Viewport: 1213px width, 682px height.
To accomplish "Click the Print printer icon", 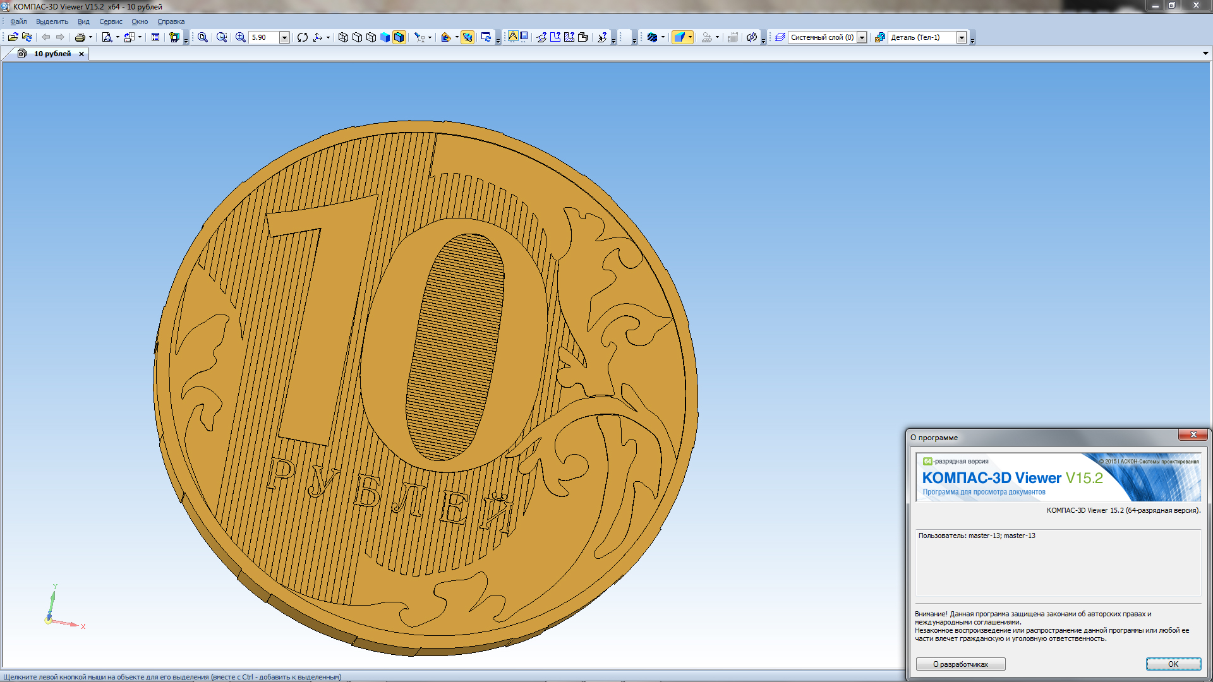I will click(x=80, y=37).
